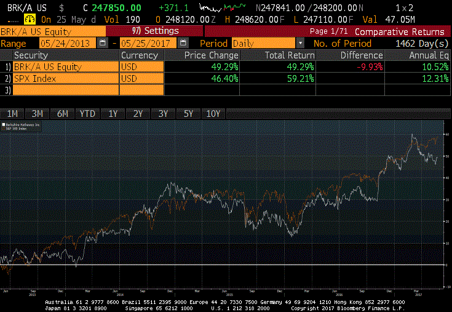This screenshot has width=452, height=312.
Task: Click the last price 247850.00
Action: click(x=116, y=8)
